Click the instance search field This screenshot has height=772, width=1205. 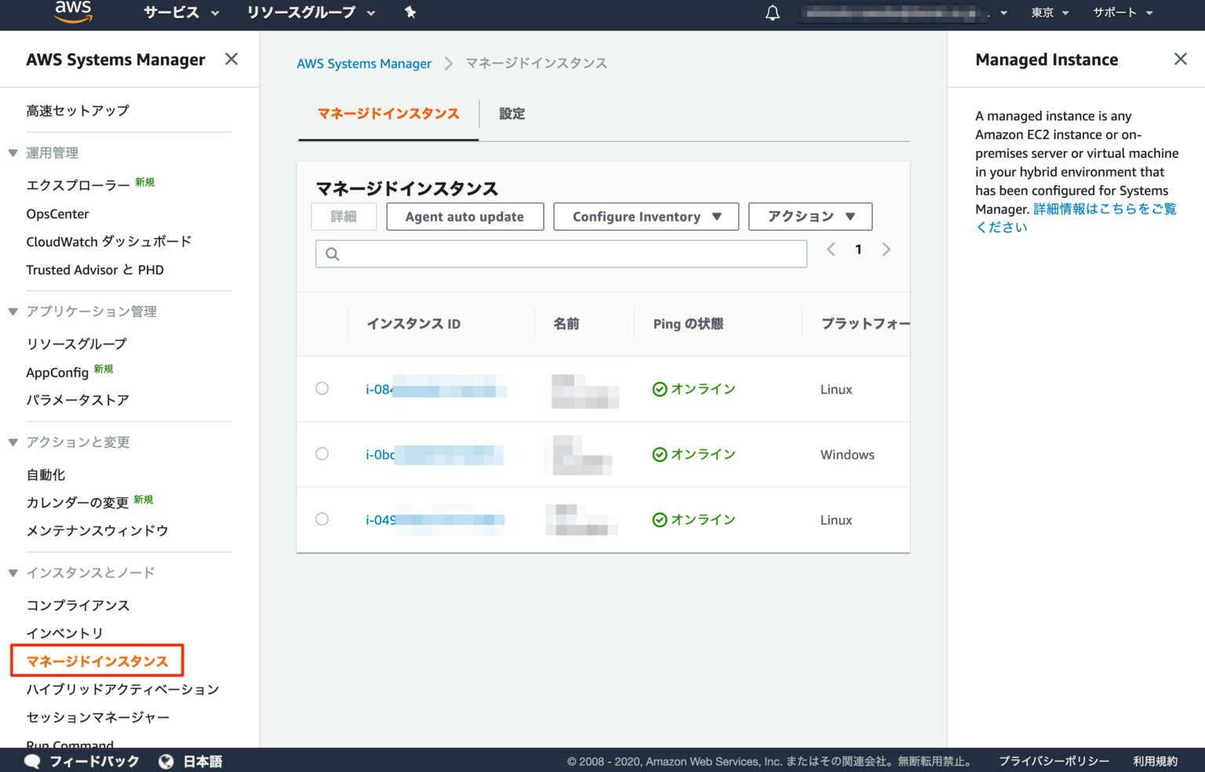pos(561,253)
